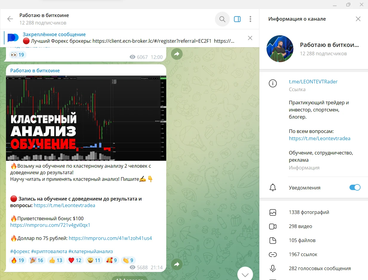Image resolution: width=368 pixels, height=280 pixels.
Task: Click the info circle icon
Action: click(273, 84)
